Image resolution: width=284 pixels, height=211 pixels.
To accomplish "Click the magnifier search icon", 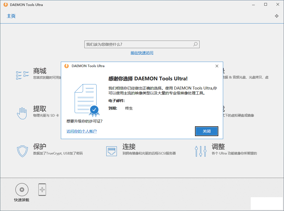I will [195, 44].
